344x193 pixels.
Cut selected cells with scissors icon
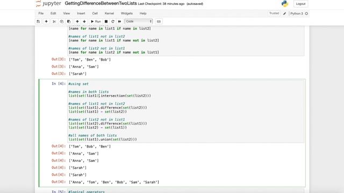tap(54, 21)
